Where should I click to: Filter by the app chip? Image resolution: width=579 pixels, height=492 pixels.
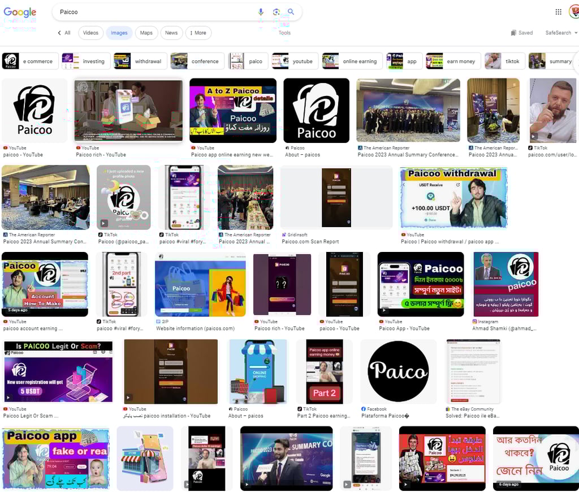pyautogui.click(x=404, y=61)
